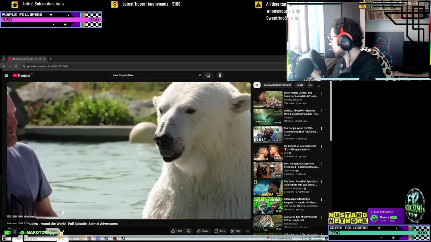Show more filter chips with the arrow
The width and height of the screenshot is (431, 242).
[x=319, y=86]
